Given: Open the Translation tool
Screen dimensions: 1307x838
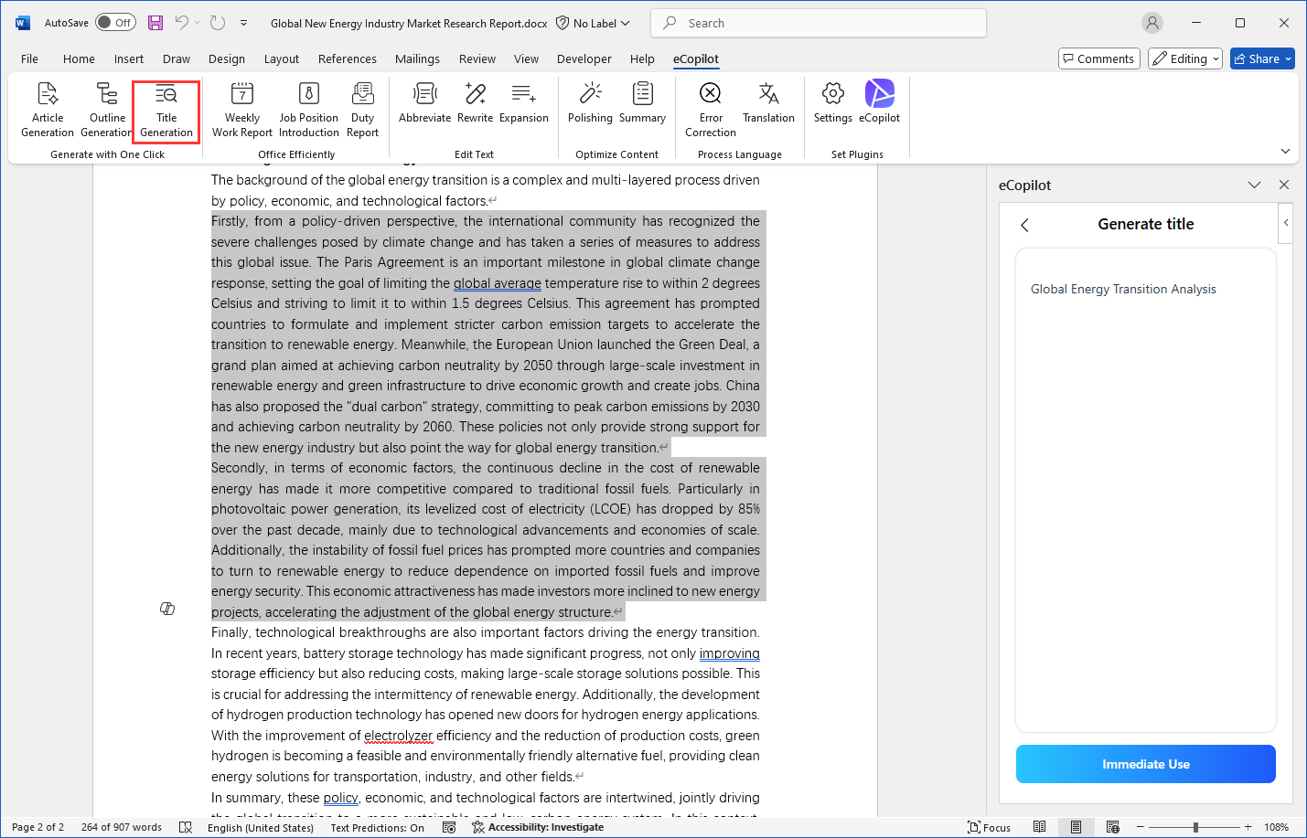Looking at the screenshot, I should [768, 102].
